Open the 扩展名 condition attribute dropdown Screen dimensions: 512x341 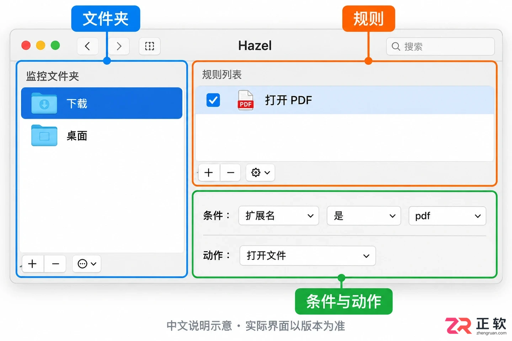[279, 216]
